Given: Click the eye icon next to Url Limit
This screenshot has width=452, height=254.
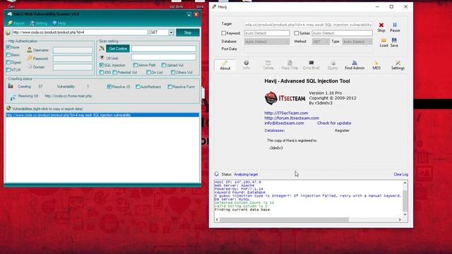Looking at the screenshot, I should coord(102,57).
